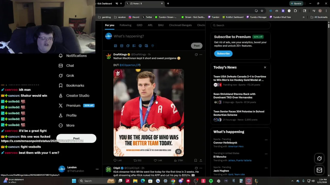
Task: Switch to the ARL tab
Action: point(150,25)
